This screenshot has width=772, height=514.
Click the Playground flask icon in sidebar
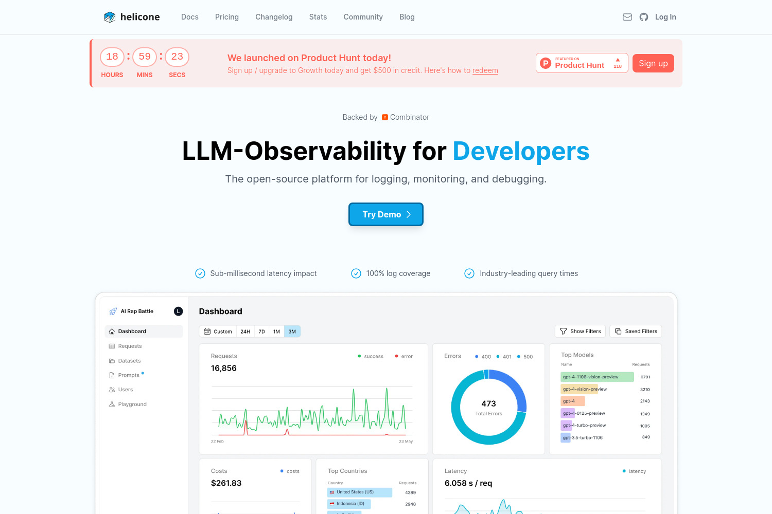pyautogui.click(x=112, y=405)
